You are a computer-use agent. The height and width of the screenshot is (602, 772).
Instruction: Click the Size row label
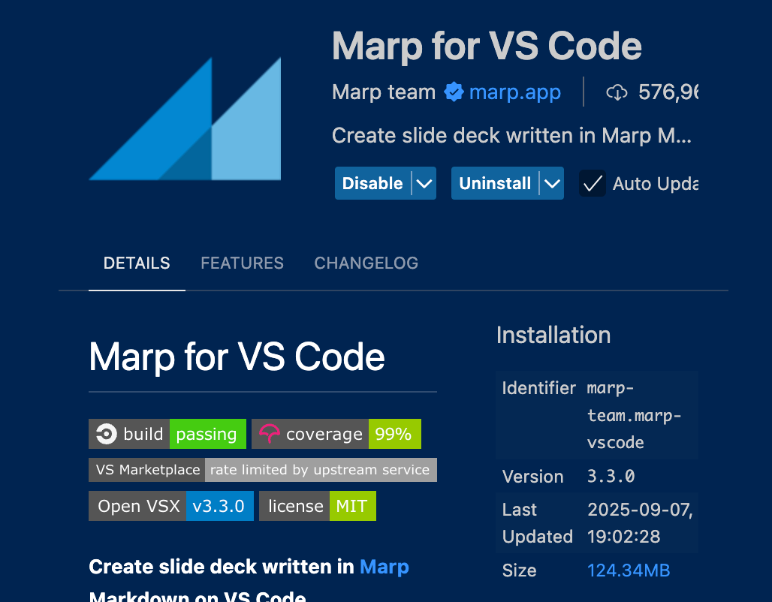click(520, 570)
